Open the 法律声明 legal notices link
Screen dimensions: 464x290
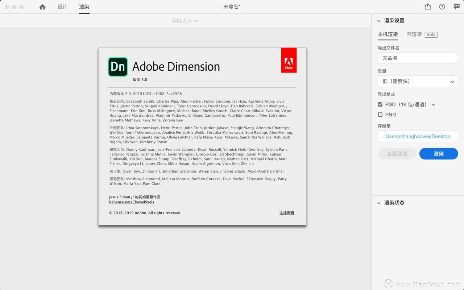click(287, 213)
